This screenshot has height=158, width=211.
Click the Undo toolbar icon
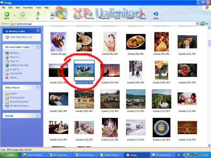156,15
